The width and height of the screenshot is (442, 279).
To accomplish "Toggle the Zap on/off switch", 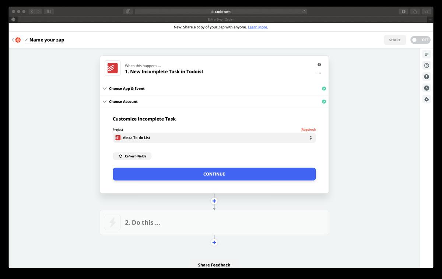I will tap(420, 40).
